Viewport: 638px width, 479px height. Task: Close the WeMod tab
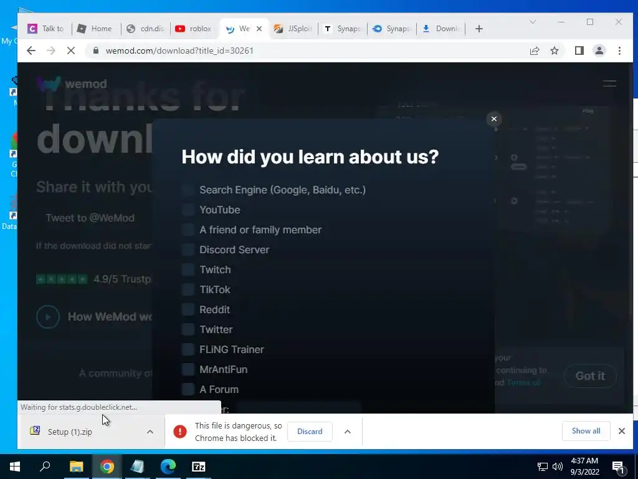click(259, 29)
